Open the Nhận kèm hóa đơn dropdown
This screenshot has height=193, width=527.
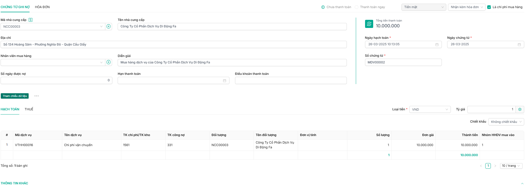point(466,7)
